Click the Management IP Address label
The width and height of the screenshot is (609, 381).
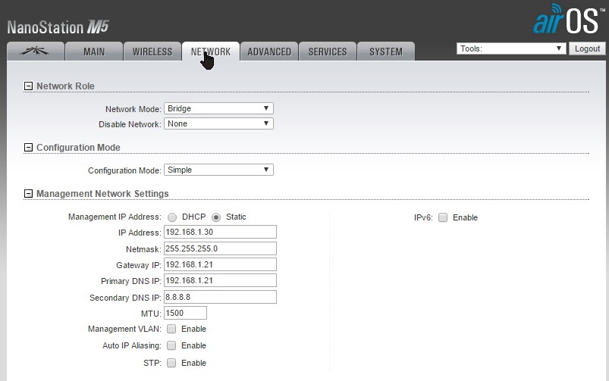(115, 217)
